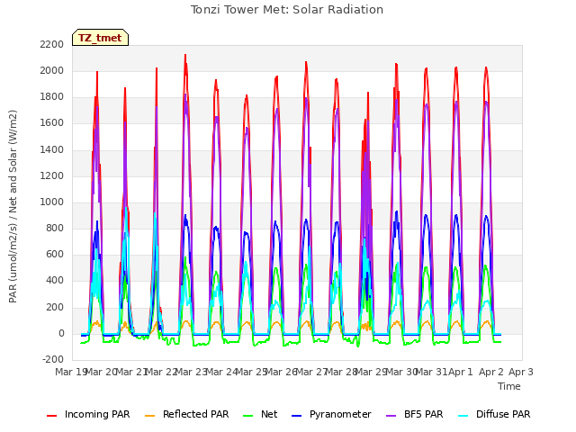Click the Apr 2 x-axis tick label
The height and width of the screenshot is (432, 576).
(x=490, y=372)
